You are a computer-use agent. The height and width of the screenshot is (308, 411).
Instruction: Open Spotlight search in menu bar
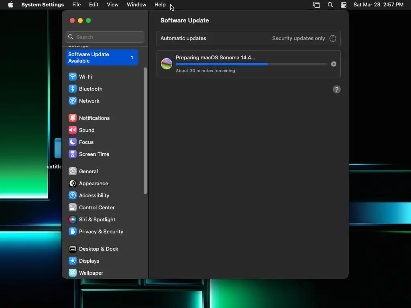point(330,5)
